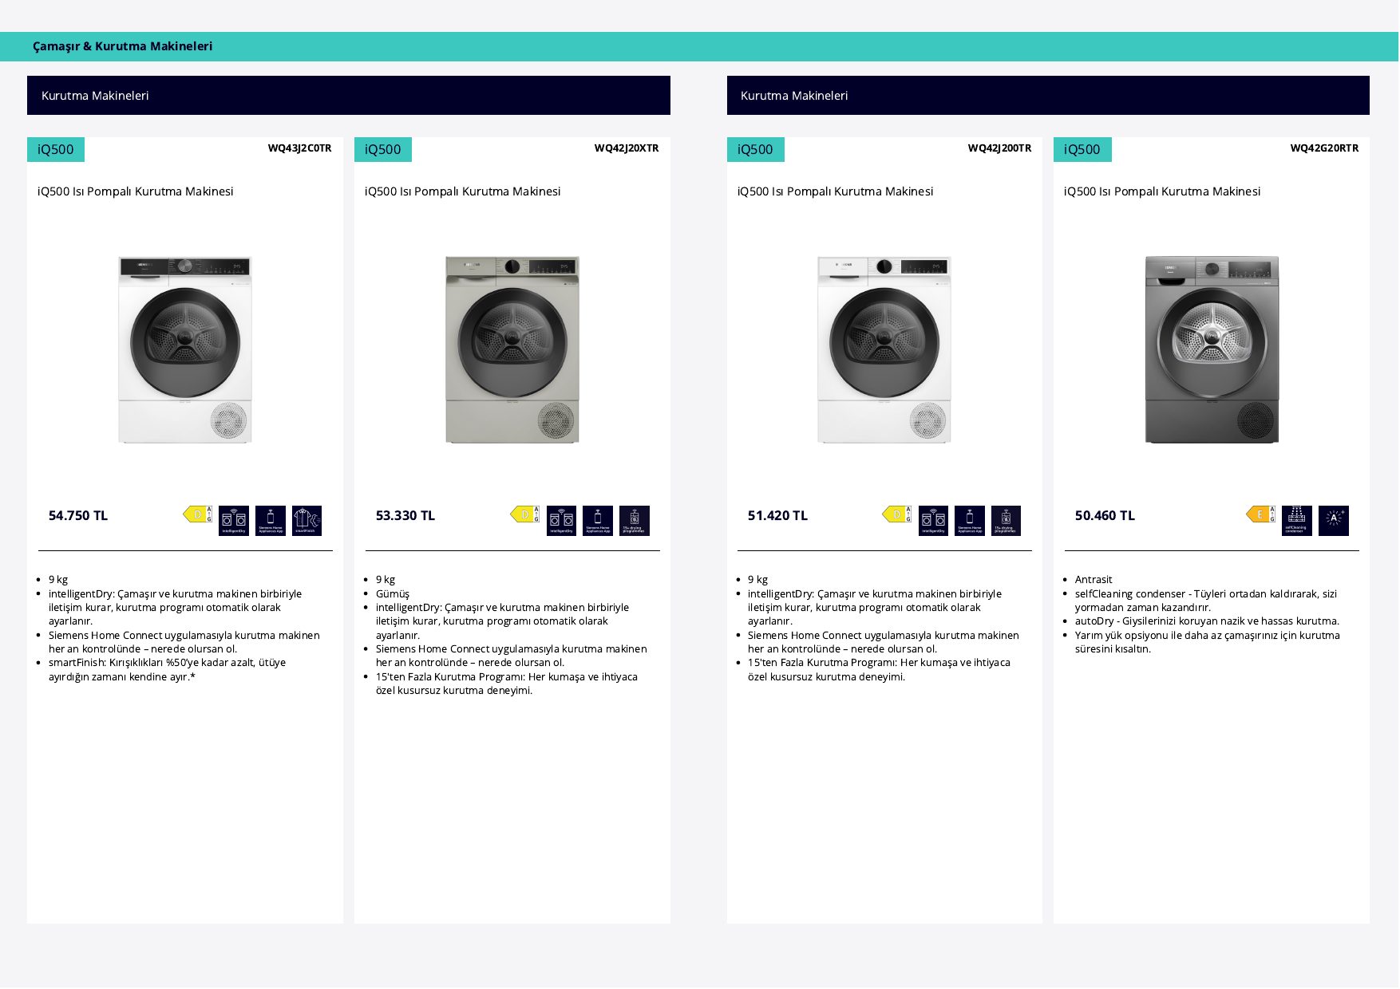This screenshot has width=1400, height=989.
Task: Click the model number WQ42J20XTR
Action: 627,148
